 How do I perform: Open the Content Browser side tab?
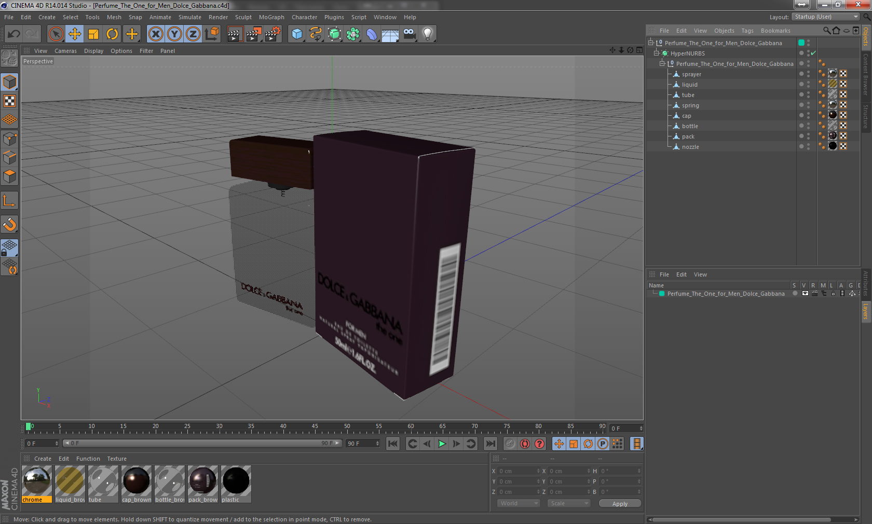click(866, 74)
